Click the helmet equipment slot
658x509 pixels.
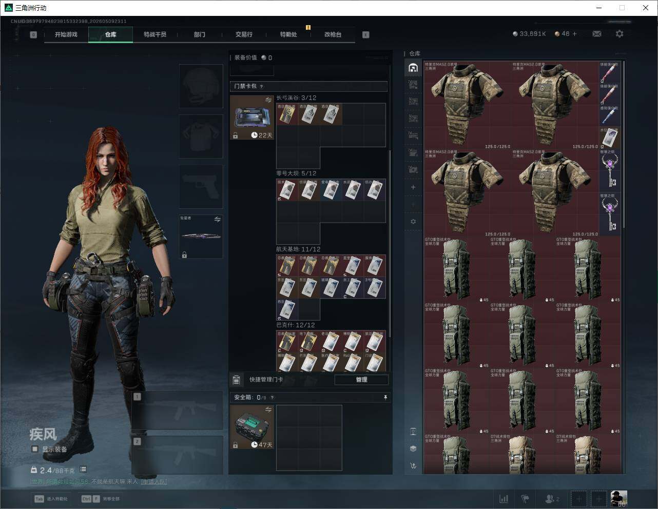pyautogui.click(x=201, y=86)
